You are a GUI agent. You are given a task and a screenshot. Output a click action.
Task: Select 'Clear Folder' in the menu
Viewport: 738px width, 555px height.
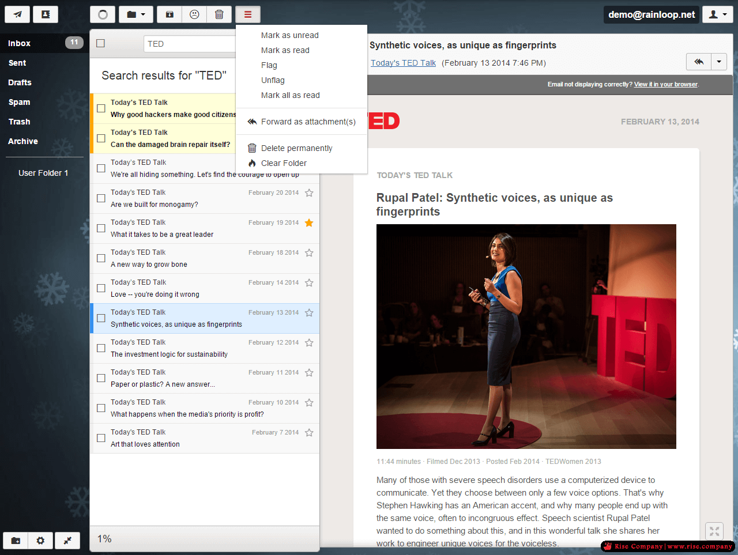(x=302, y=163)
